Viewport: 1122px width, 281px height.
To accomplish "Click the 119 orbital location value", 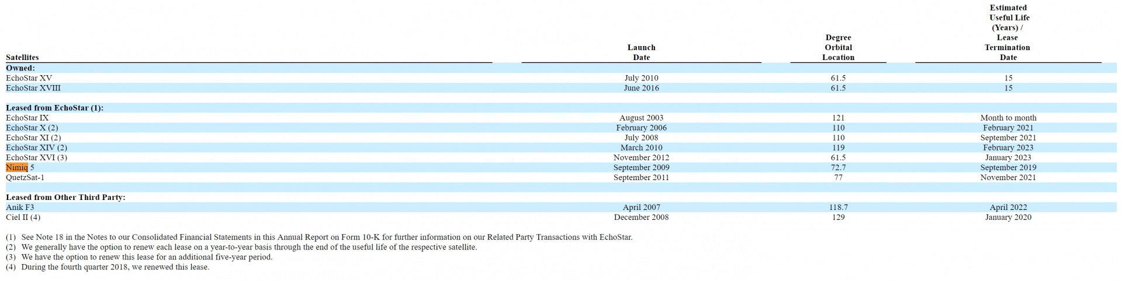I will point(838,147).
